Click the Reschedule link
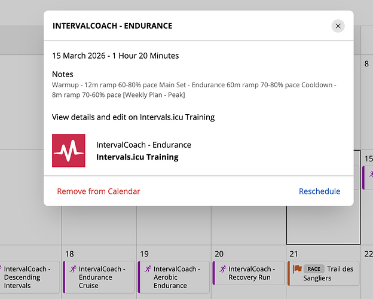 coord(319,191)
